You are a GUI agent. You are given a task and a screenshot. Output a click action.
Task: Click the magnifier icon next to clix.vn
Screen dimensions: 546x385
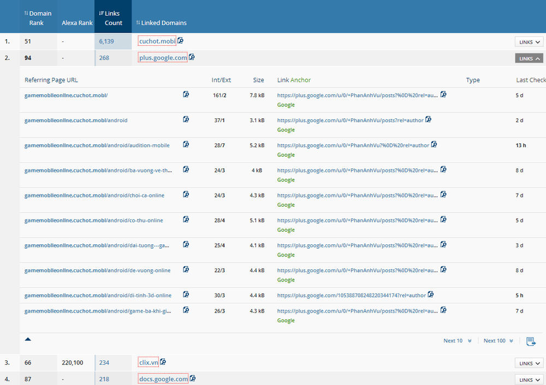tap(163, 362)
